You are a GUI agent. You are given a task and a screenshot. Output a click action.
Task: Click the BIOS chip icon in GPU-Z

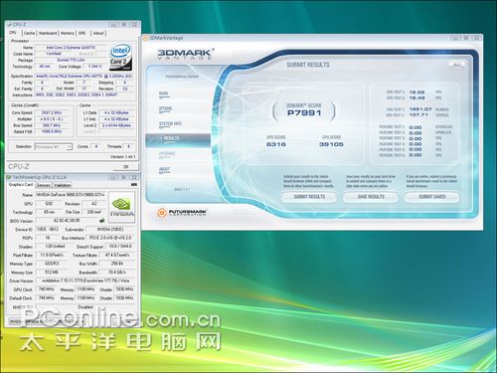coord(102,220)
